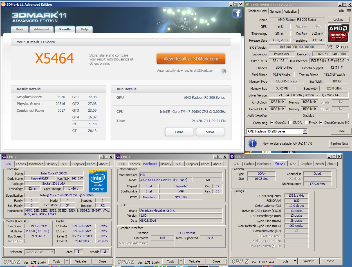Click title bar icon of CPU-Z CPU window
Viewport: 352px width, 267px height.
pyautogui.click(x=4, y=157)
